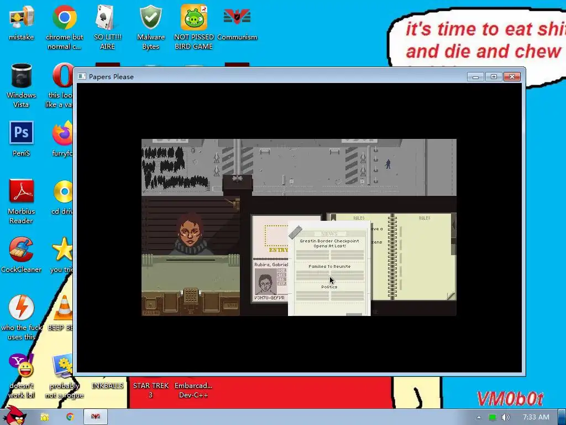Click the guard figure on the road
The height and width of the screenshot is (425, 566).
point(387,164)
